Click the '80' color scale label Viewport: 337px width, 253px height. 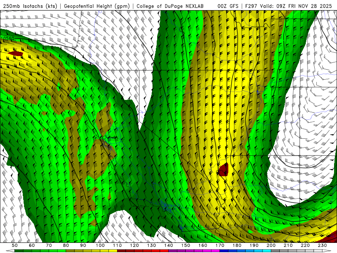coord(66,245)
